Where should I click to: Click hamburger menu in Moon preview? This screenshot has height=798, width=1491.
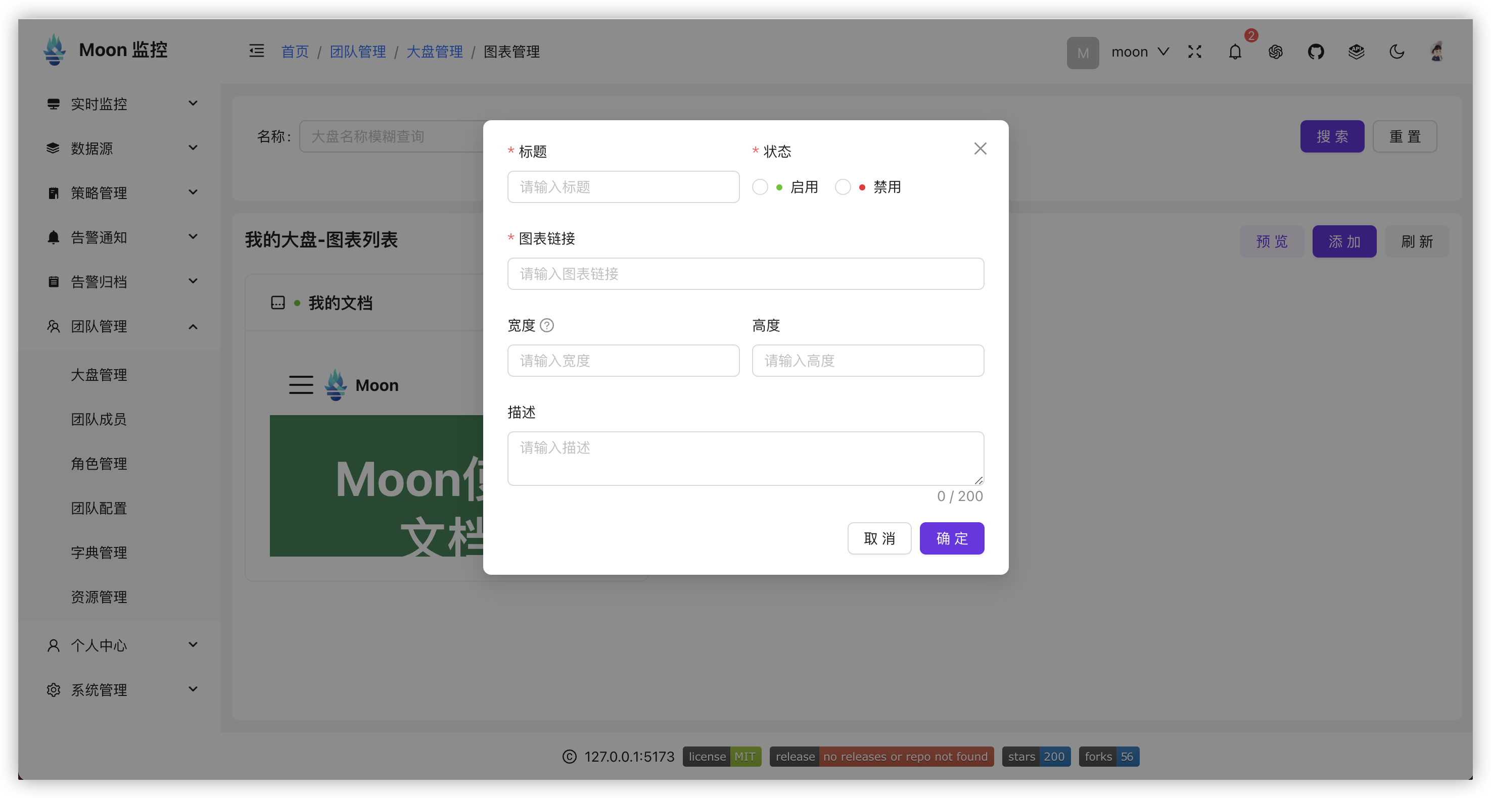pyautogui.click(x=301, y=385)
